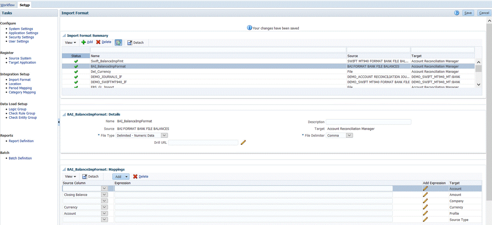
Task: Click the Drill URL input field
Action: pos(203,142)
